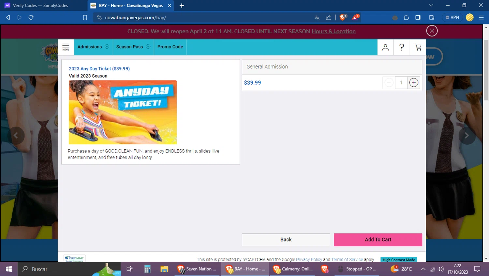Reload the page
489x276 pixels.
click(x=31, y=17)
